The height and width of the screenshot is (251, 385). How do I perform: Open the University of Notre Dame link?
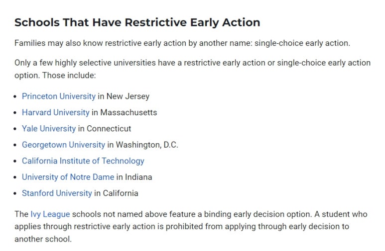(68, 177)
